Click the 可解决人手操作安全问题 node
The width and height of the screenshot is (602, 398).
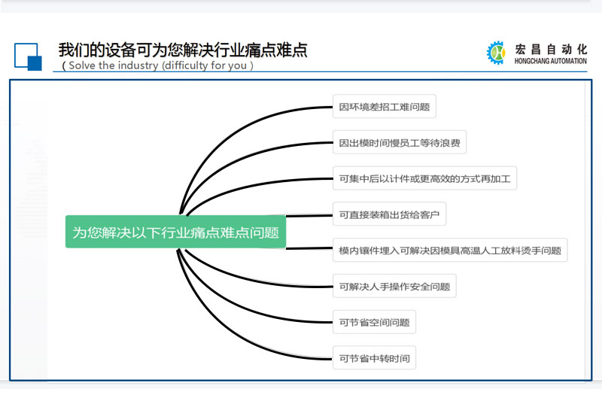coord(394,287)
